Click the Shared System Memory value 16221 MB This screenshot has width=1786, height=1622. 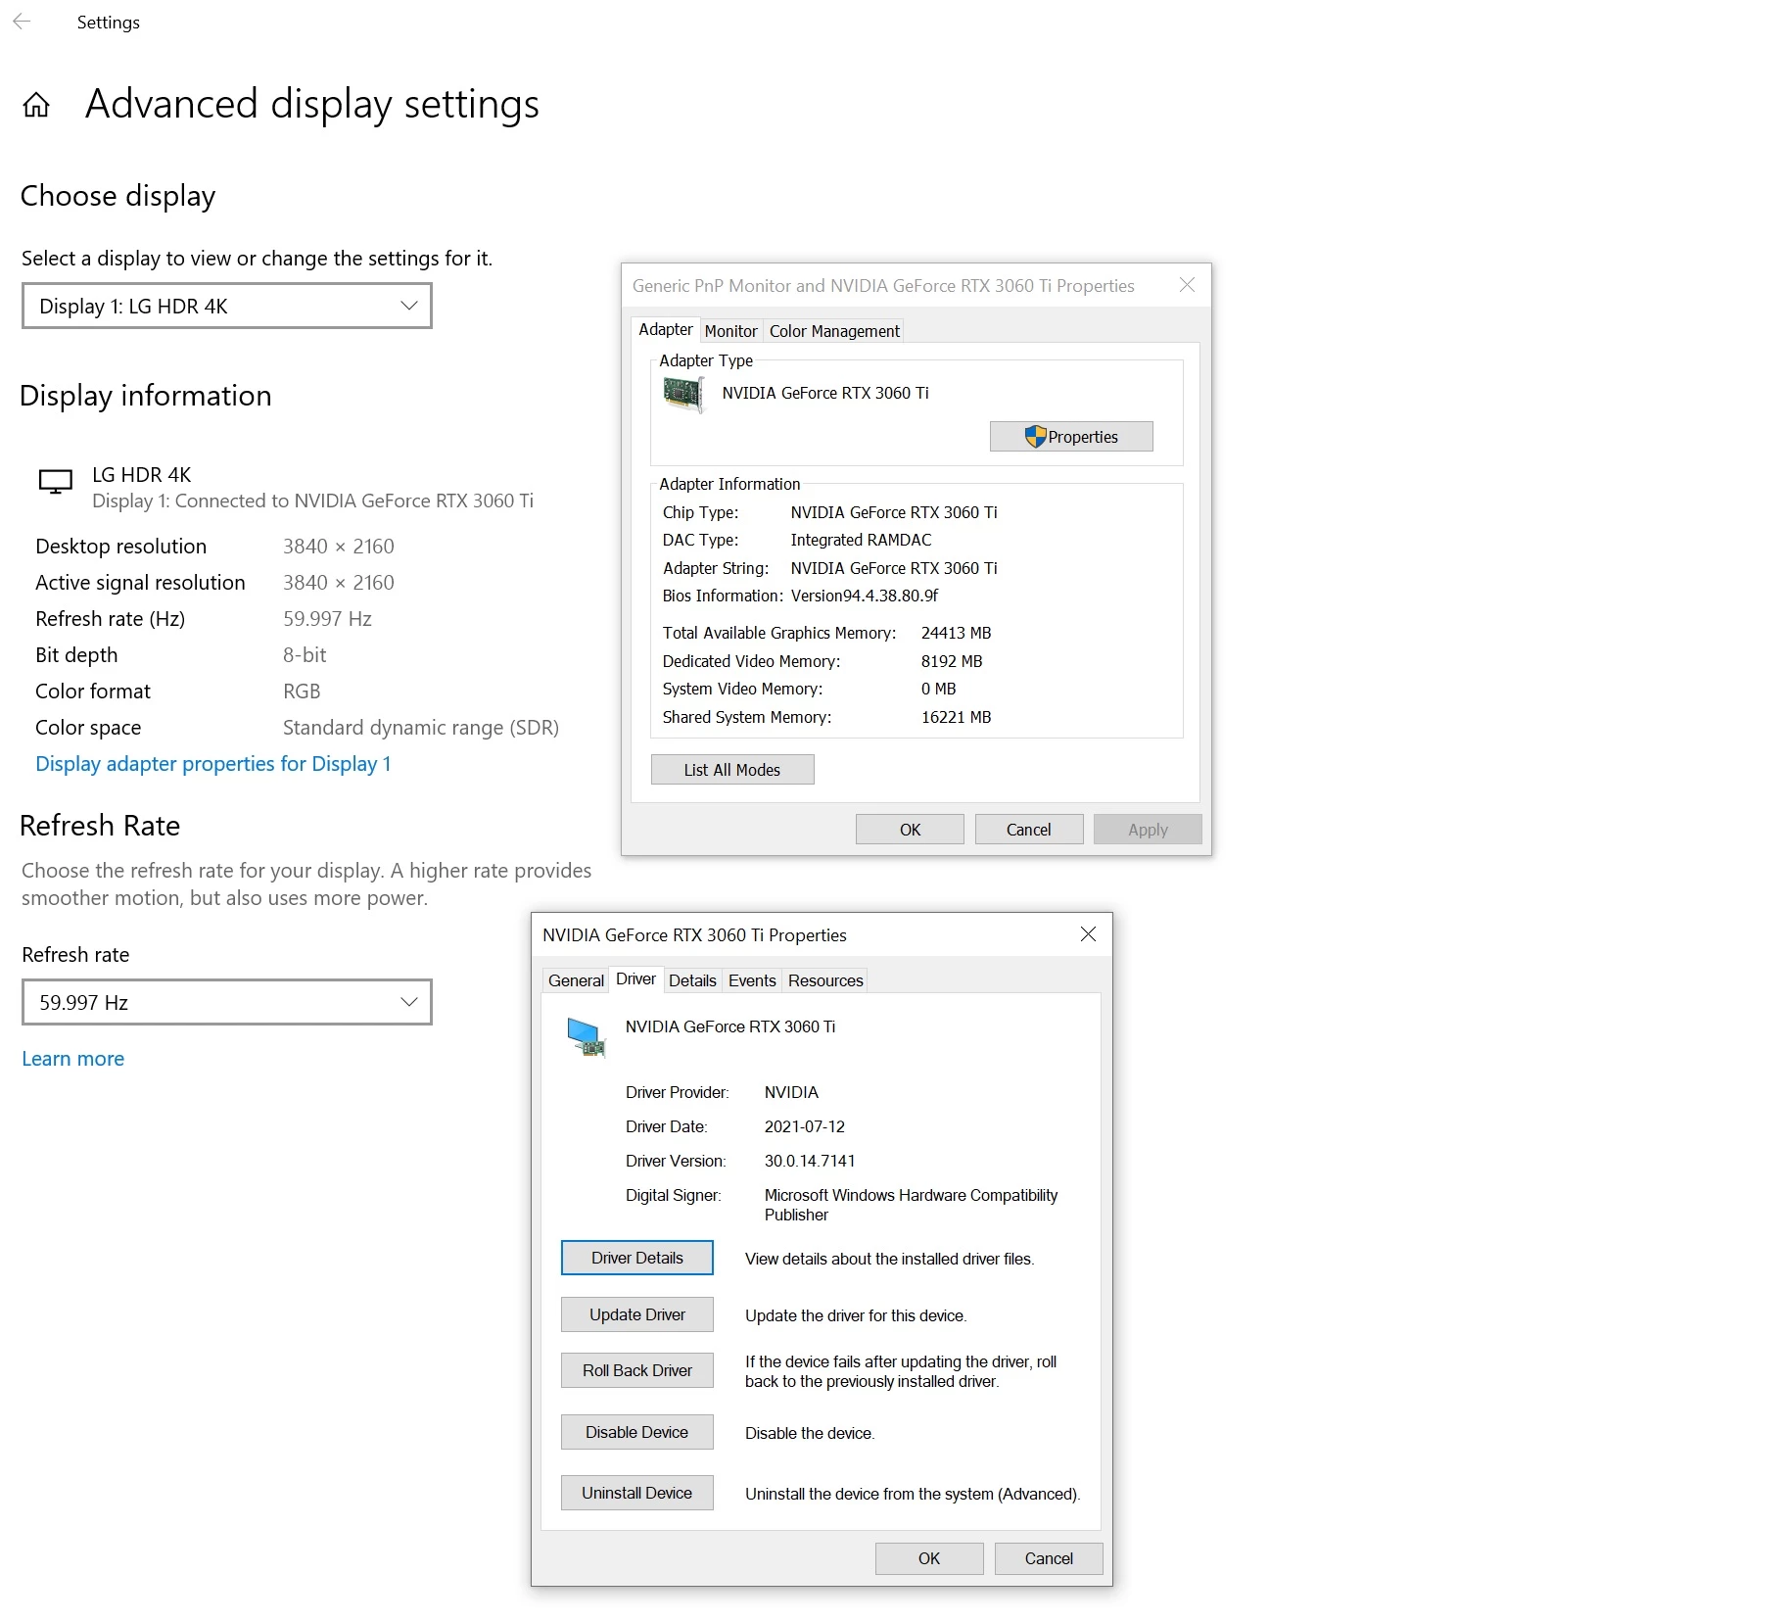(x=957, y=717)
